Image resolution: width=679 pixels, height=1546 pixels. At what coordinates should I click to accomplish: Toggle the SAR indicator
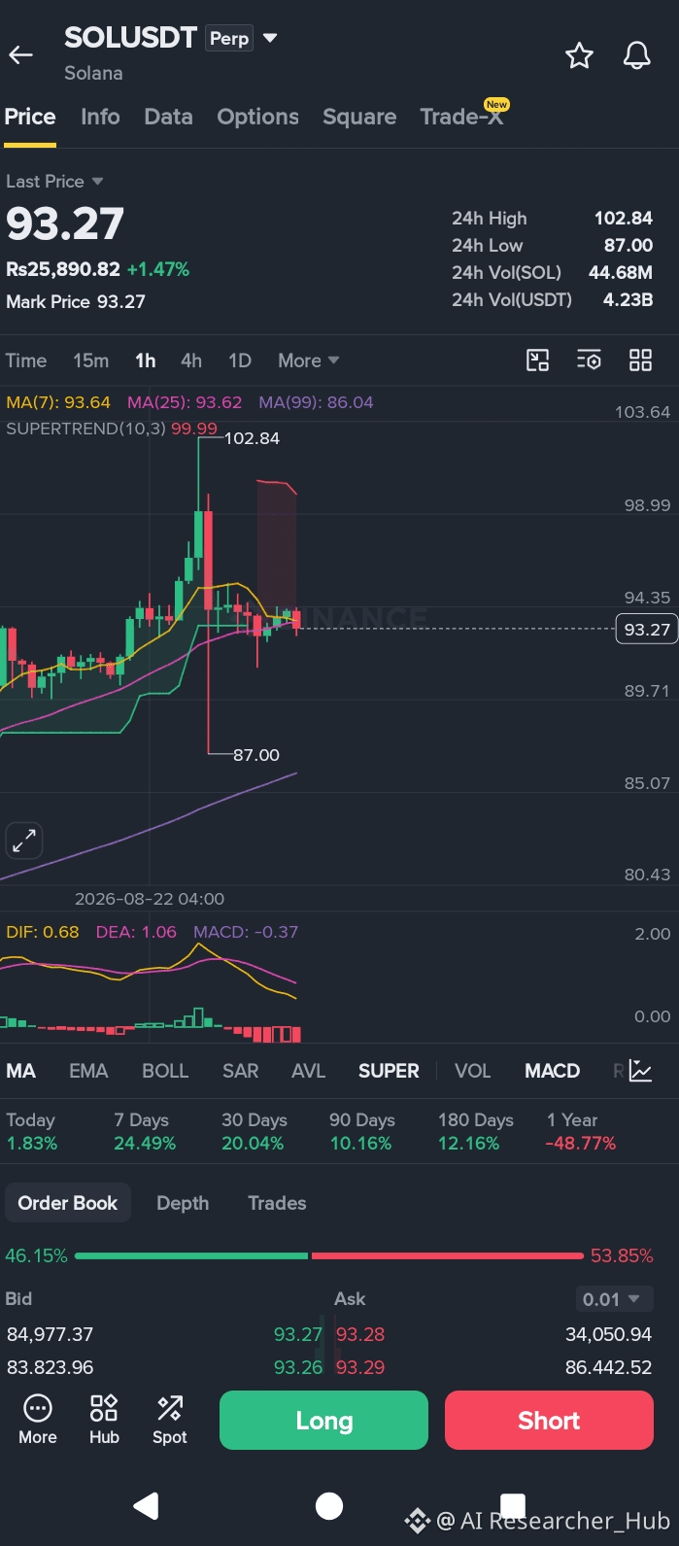point(240,1071)
